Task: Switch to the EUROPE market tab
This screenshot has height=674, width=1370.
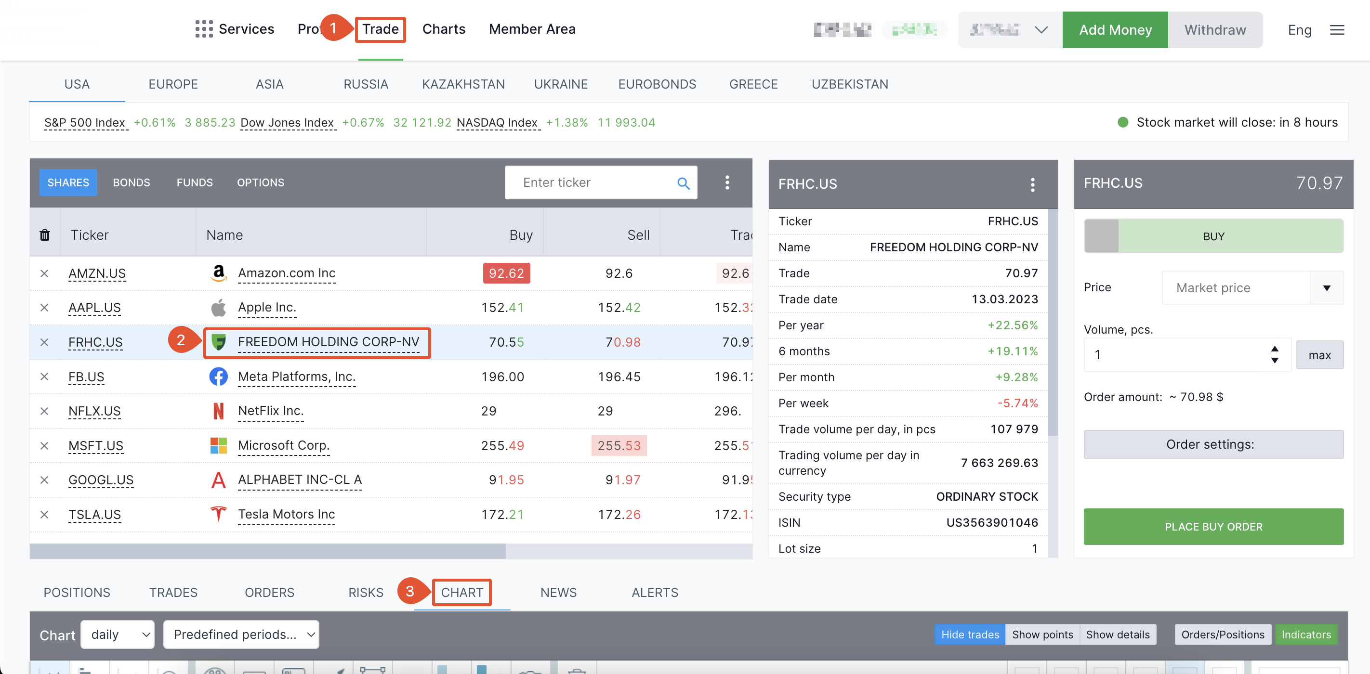Action: point(173,84)
